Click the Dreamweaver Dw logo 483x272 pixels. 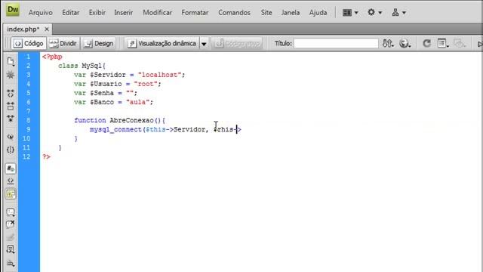coord(13,10)
